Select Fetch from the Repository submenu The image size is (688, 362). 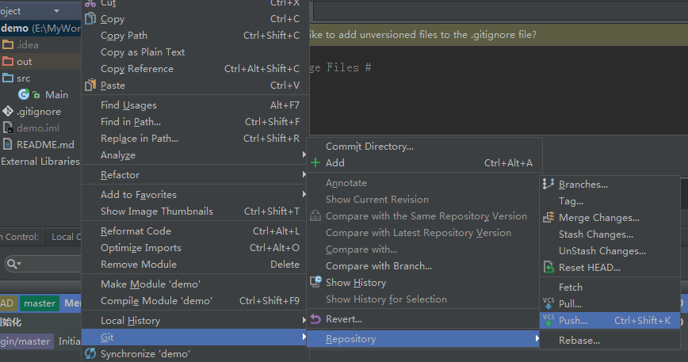(x=571, y=288)
